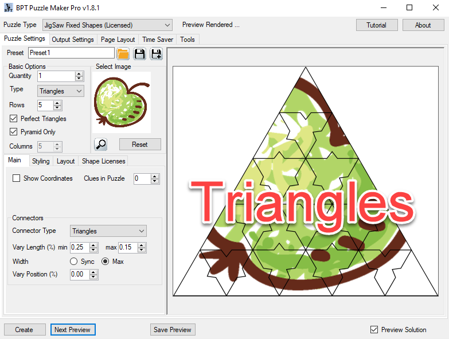
Task: Open the Connector Type dropdown
Action: click(108, 231)
